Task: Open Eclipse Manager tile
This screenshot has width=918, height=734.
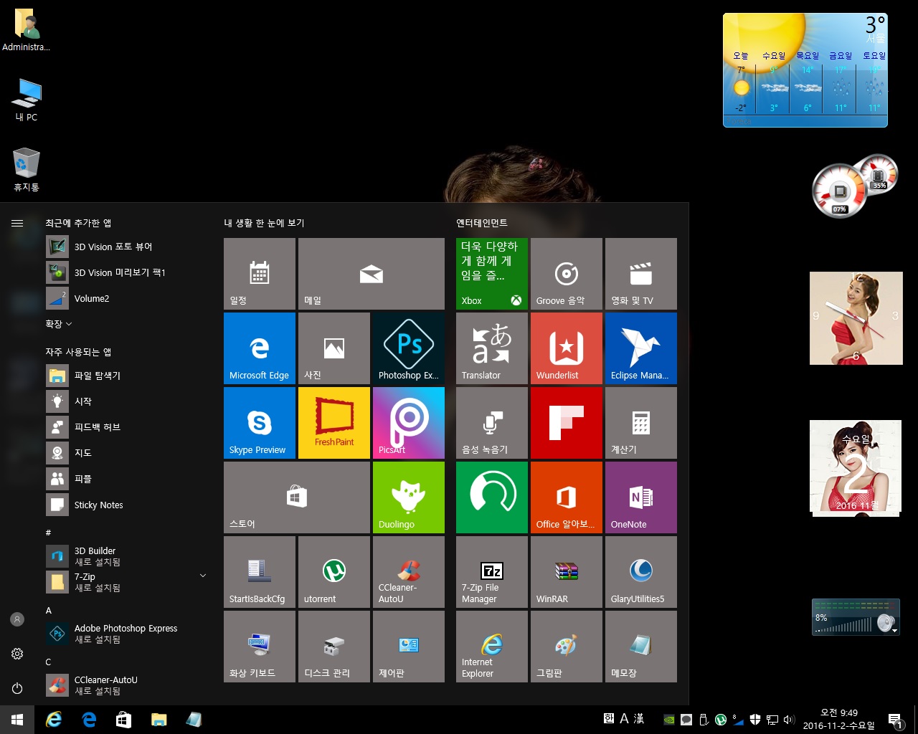Action: point(641,348)
